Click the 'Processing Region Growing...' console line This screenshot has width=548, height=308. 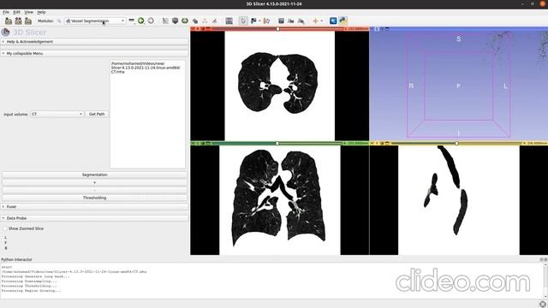click(x=31, y=291)
